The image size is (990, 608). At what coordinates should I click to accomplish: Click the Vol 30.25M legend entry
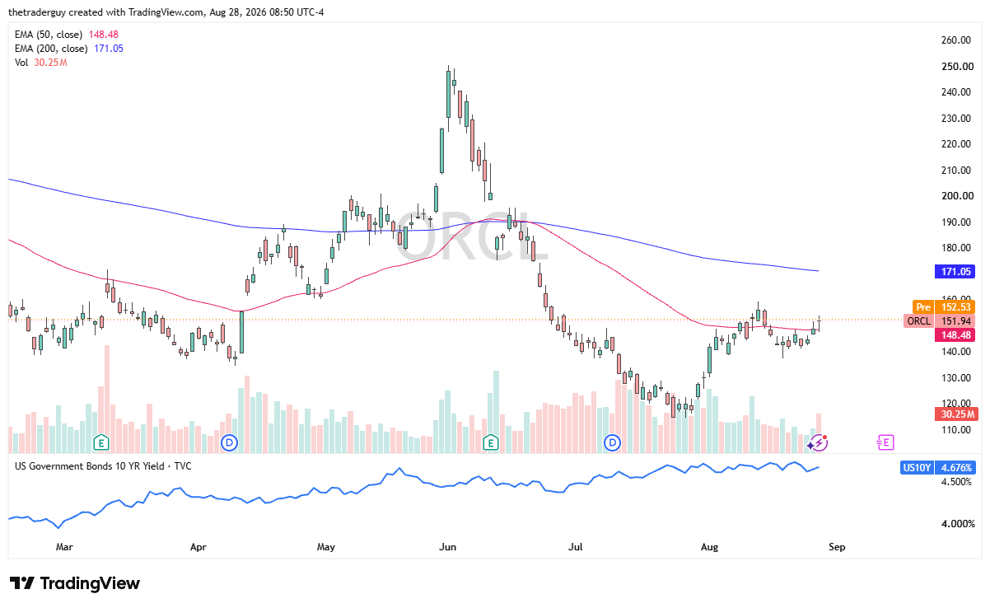[x=42, y=63]
